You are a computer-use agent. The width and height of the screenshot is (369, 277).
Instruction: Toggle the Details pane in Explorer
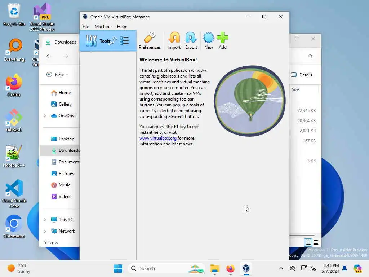tap(302, 75)
